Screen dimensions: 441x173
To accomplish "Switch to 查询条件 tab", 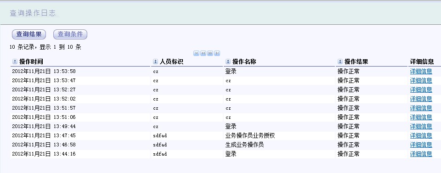I will pos(70,34).
